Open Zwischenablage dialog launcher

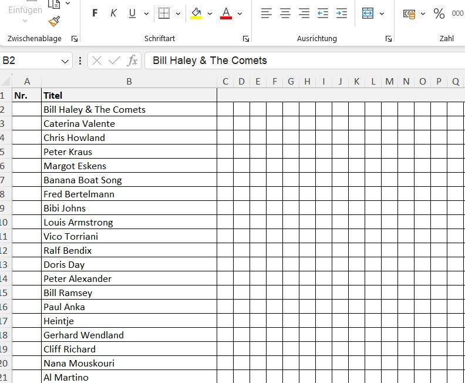coord(75,39)
